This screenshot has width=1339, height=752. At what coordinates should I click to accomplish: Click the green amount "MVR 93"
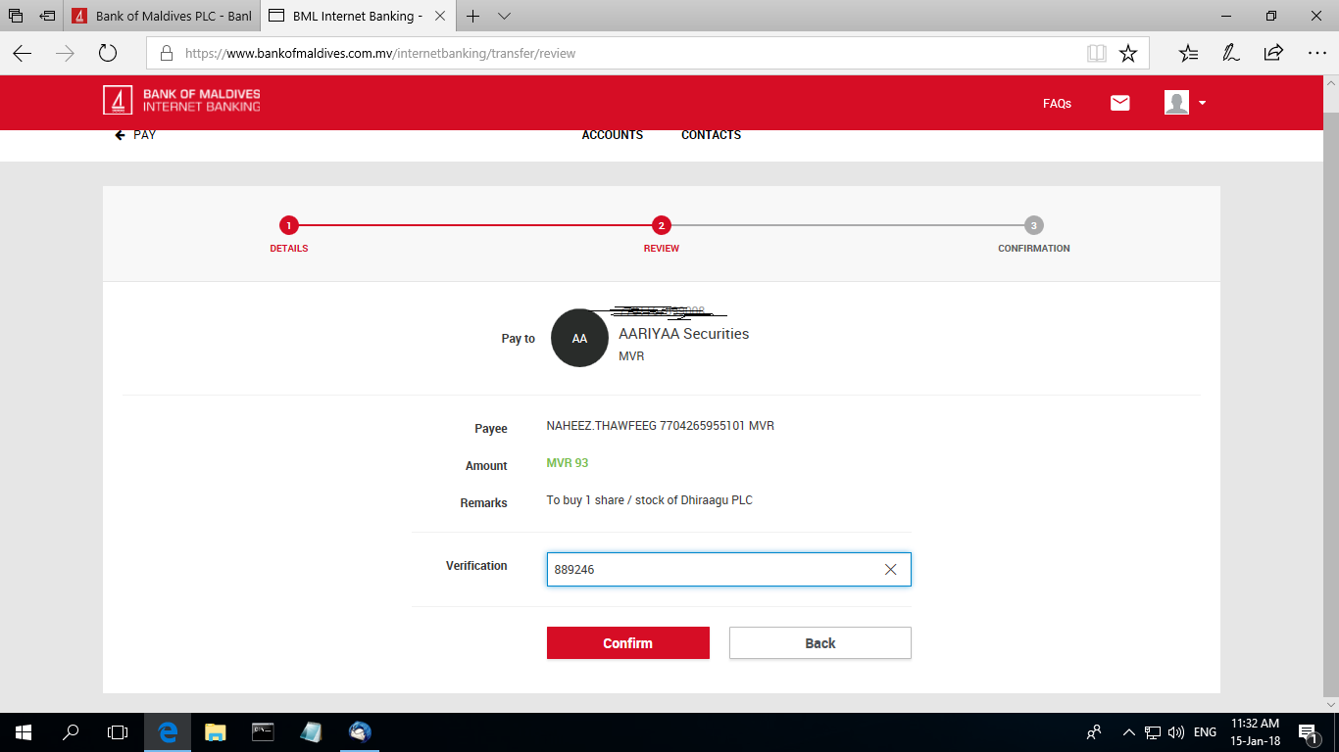point(568,463)
